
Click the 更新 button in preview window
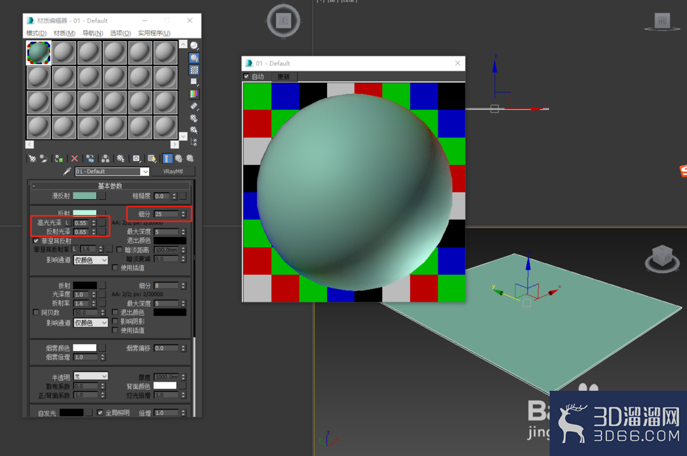pos(284,77)
